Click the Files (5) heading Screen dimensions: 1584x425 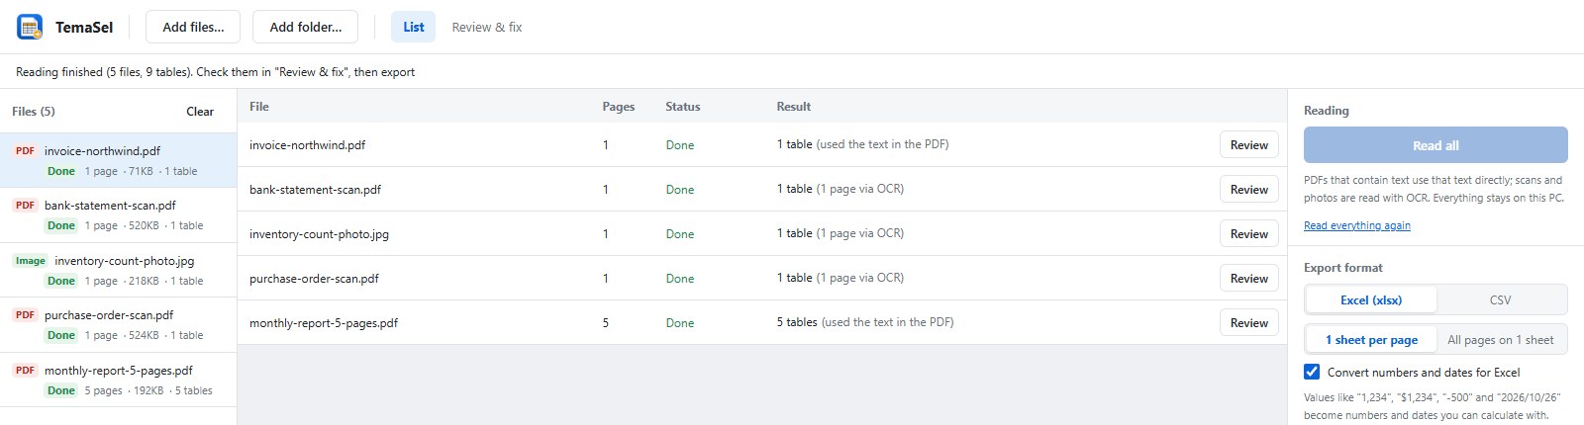[34, 112]
